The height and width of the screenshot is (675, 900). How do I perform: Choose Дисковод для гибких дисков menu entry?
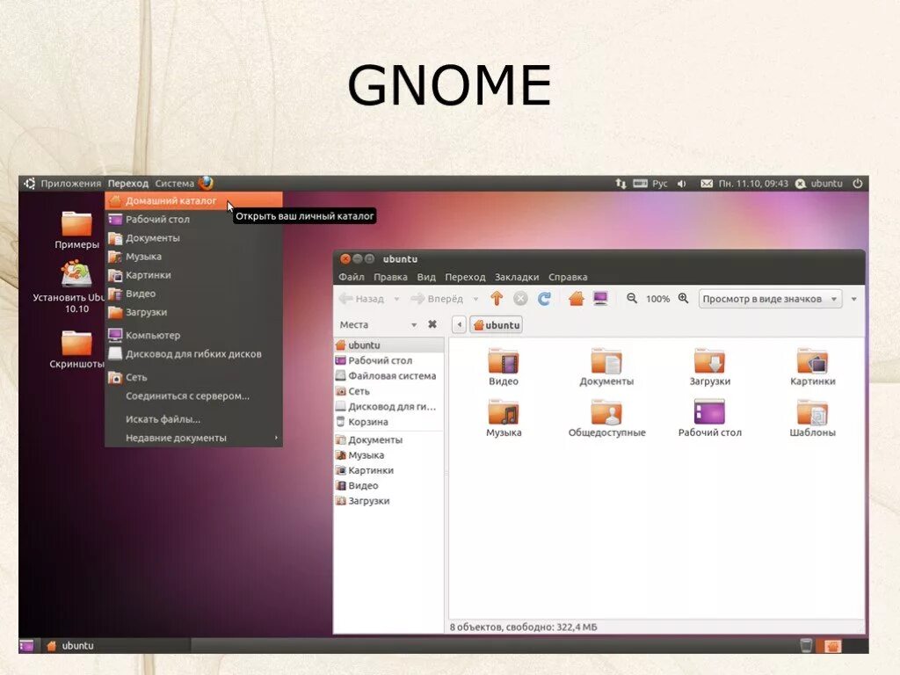point(193,354)
